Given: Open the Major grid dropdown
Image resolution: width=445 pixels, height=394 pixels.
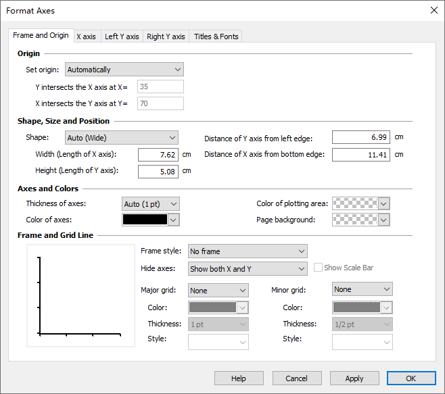Looking at the screenshot, I should click(218, 291).
